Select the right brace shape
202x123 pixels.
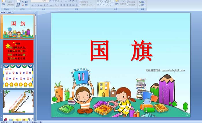coord(111,5)
